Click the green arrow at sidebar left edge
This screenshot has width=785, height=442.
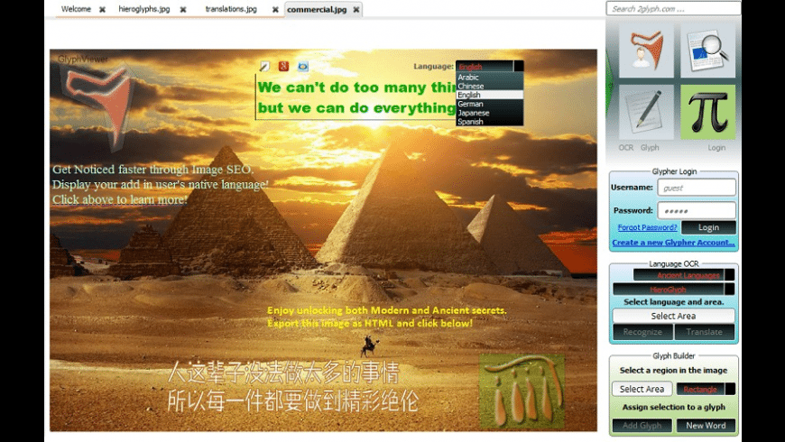point(609,83)
